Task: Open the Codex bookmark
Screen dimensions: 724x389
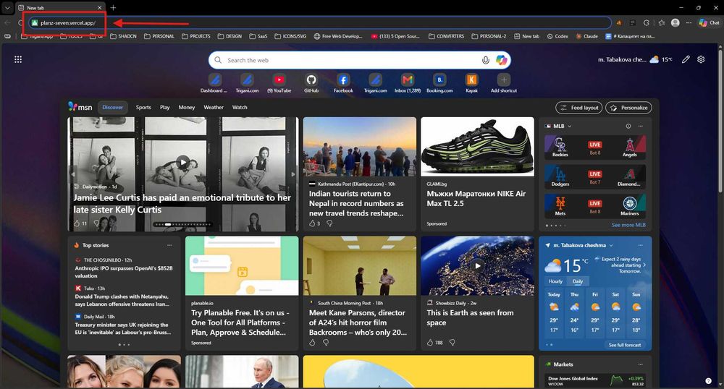Action: click(x=557, y=36)
